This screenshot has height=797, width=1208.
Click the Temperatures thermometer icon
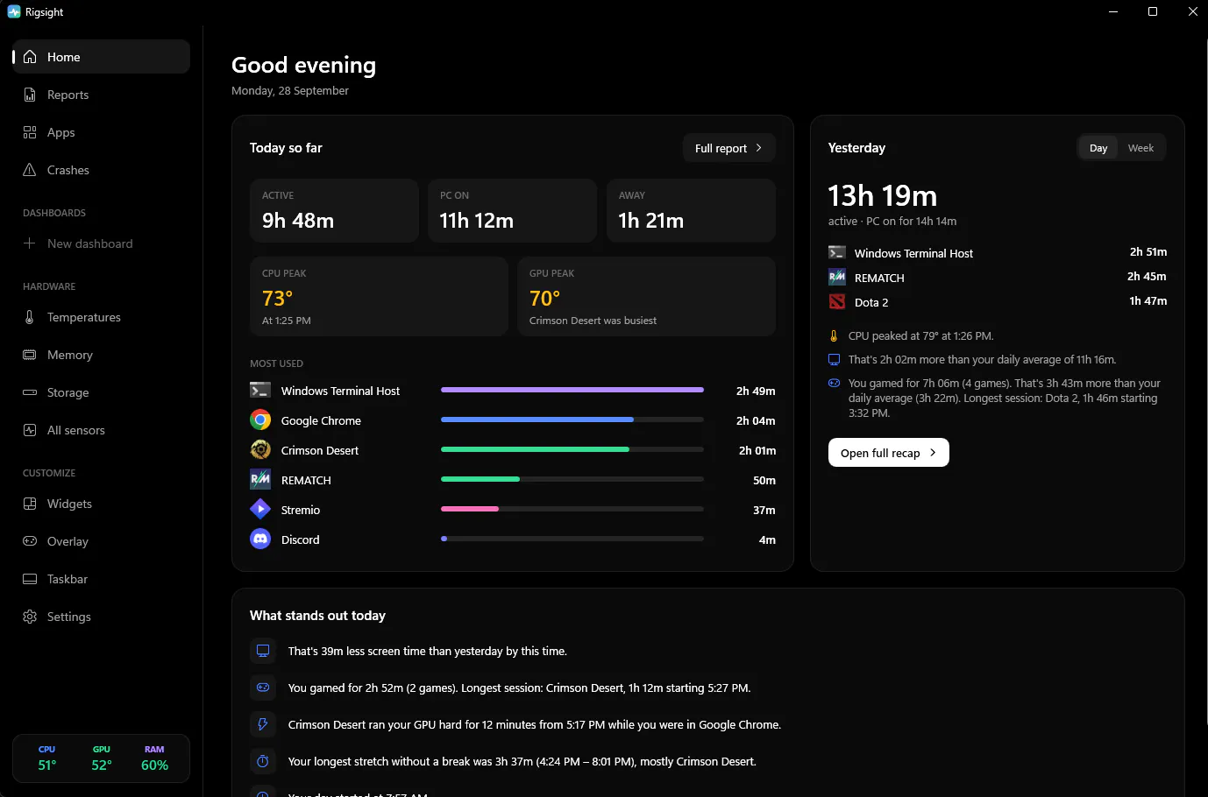tap(30, 317)
